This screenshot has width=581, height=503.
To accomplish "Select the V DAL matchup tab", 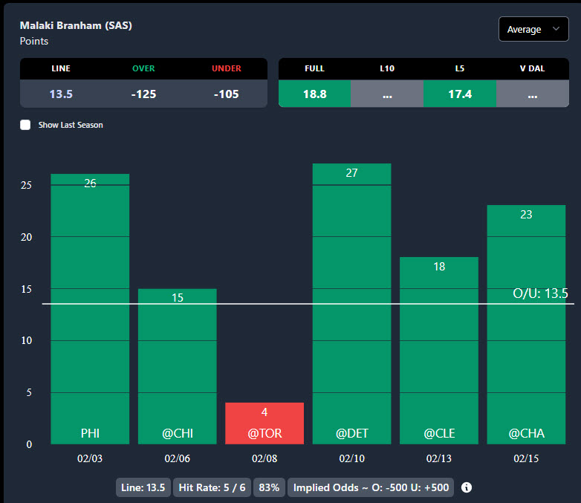I will click(x=532, y=94).
